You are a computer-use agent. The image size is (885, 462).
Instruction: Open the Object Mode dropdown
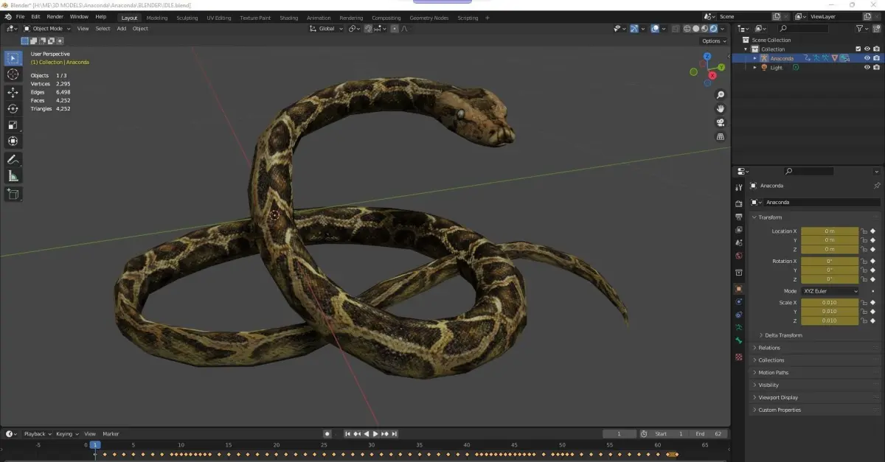(46, 29)
